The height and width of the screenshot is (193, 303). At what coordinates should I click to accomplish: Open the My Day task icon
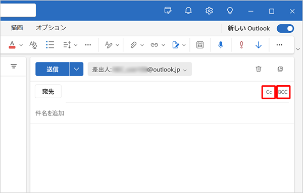click(x=168, y=11)
